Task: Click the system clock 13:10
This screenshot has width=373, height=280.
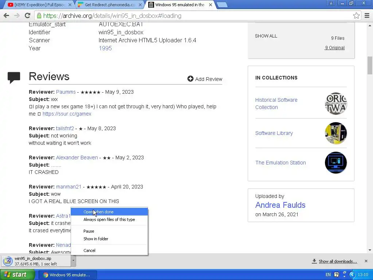Action: (363, 275)
